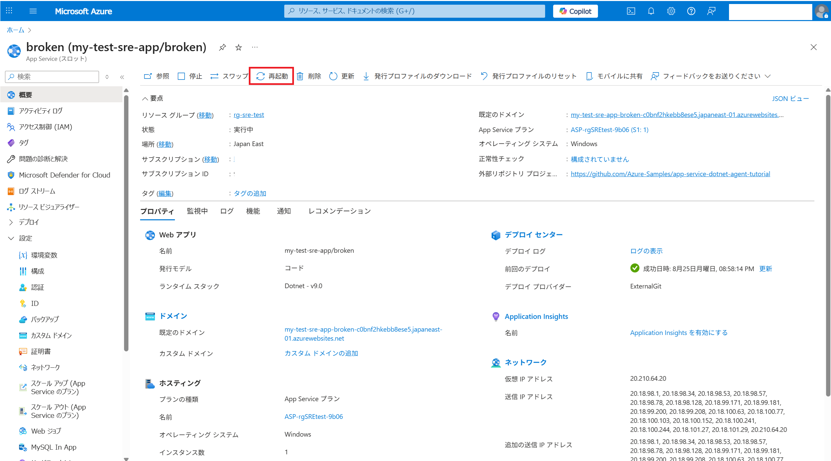Viewport: 831px width, 461px height.
Task: Open the GitHub repository link
Action: (670, 174)
